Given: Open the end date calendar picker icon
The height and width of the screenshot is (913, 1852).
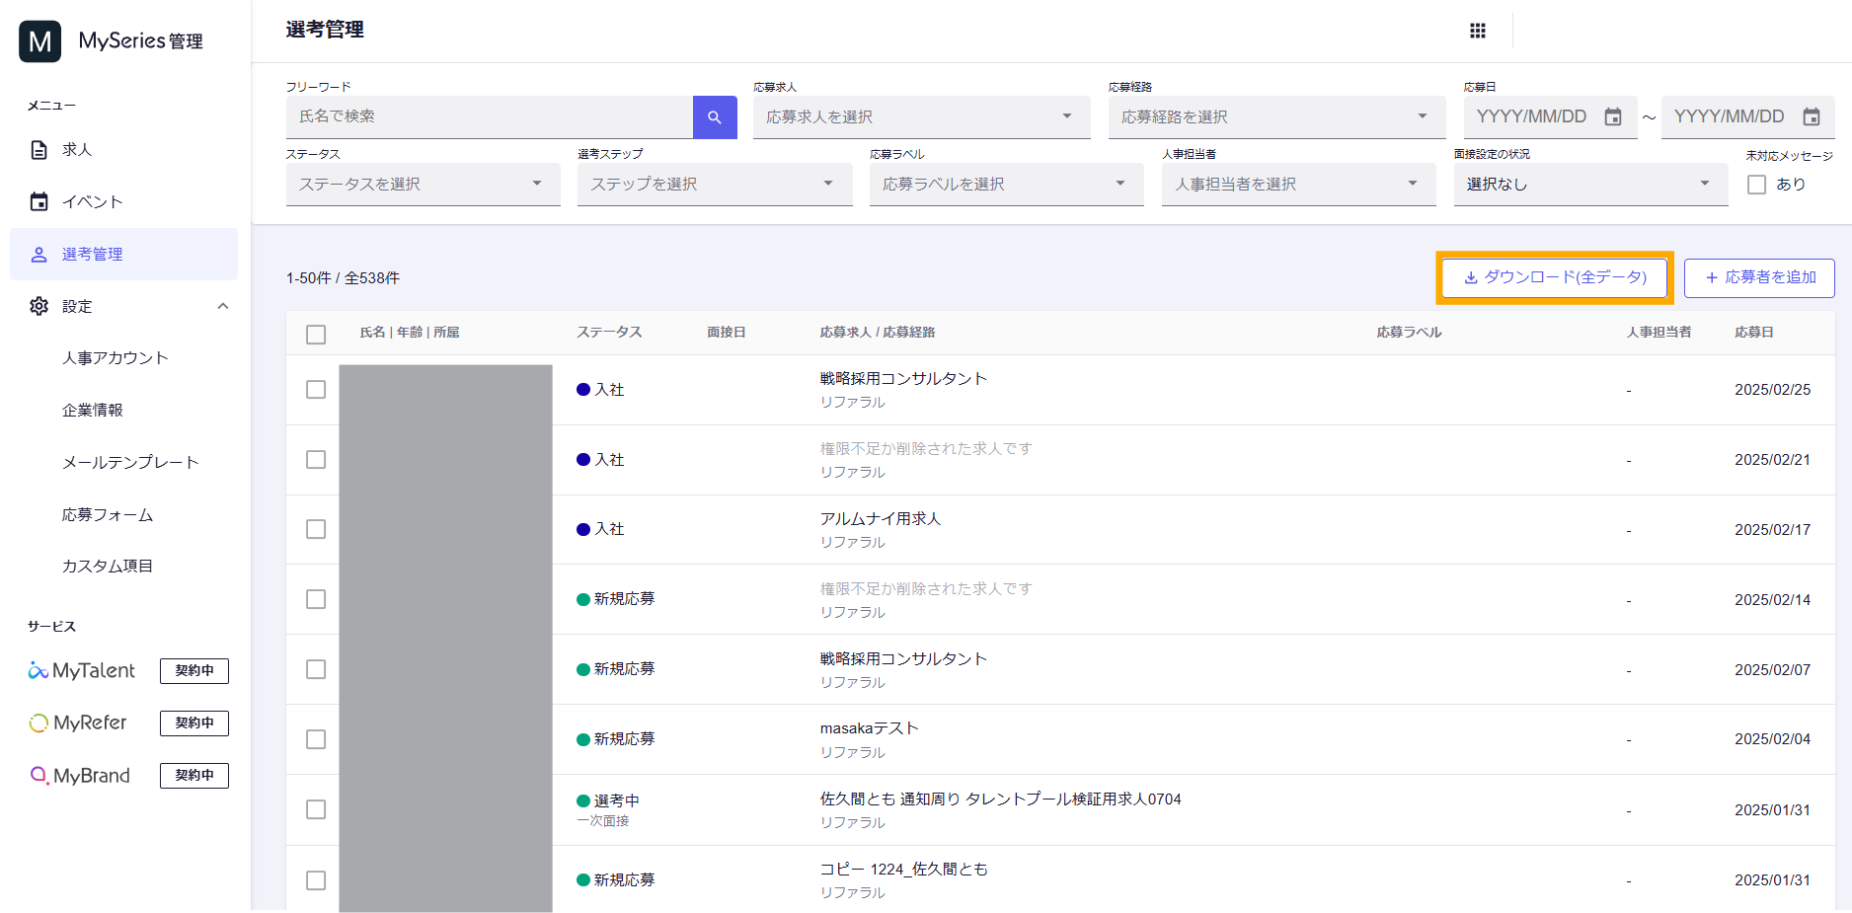Looking at the screenshot, I should click(x=1812, y=117).
